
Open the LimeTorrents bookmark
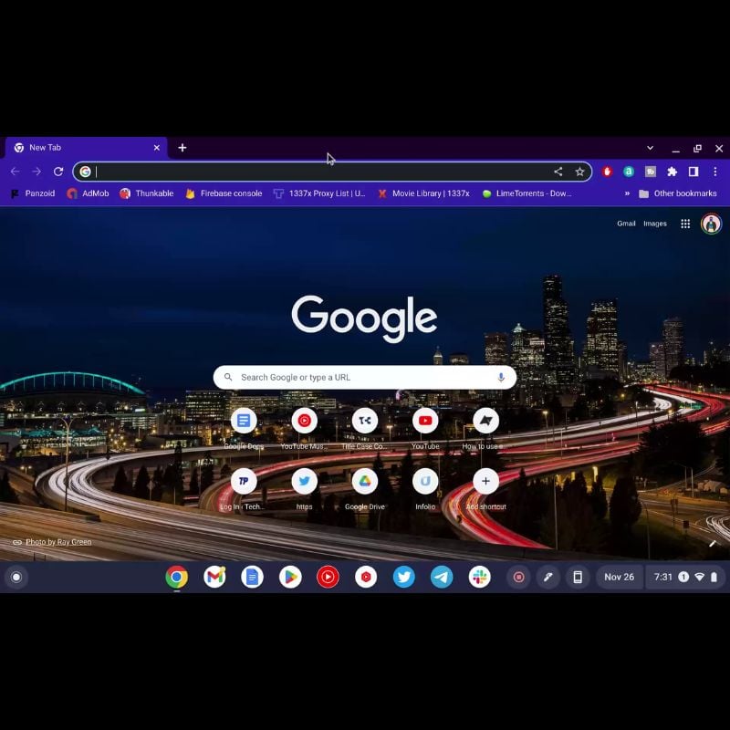(527, 193)
